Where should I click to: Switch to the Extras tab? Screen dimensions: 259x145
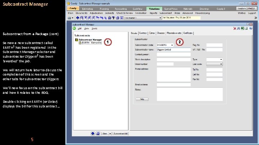152,33
